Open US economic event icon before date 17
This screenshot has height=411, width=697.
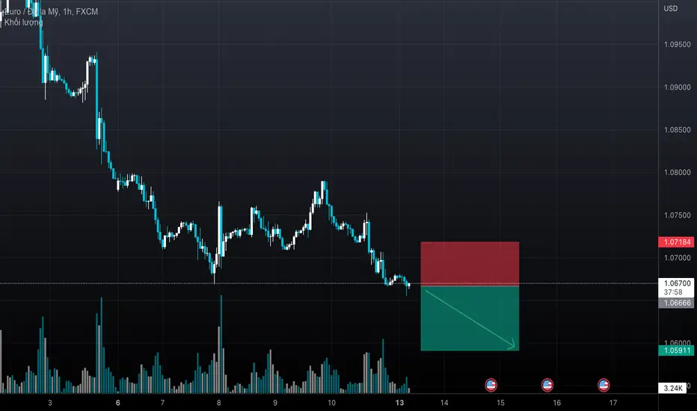[604, 385]
